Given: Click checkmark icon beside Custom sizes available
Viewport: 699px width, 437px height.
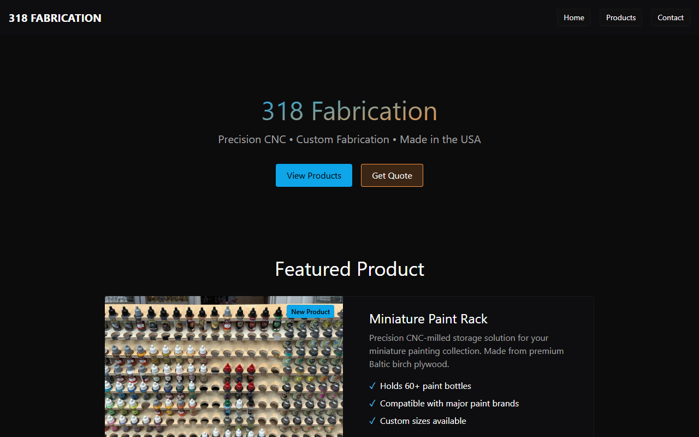Looking at the screenshot, I should pyautogui.click(x=372, y=421).
